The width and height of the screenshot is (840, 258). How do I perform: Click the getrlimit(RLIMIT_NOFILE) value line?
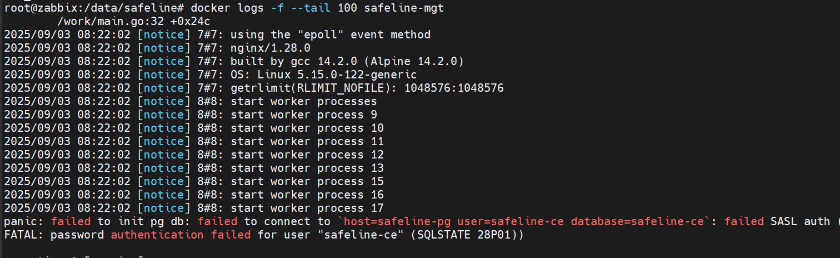pos(367,88)
